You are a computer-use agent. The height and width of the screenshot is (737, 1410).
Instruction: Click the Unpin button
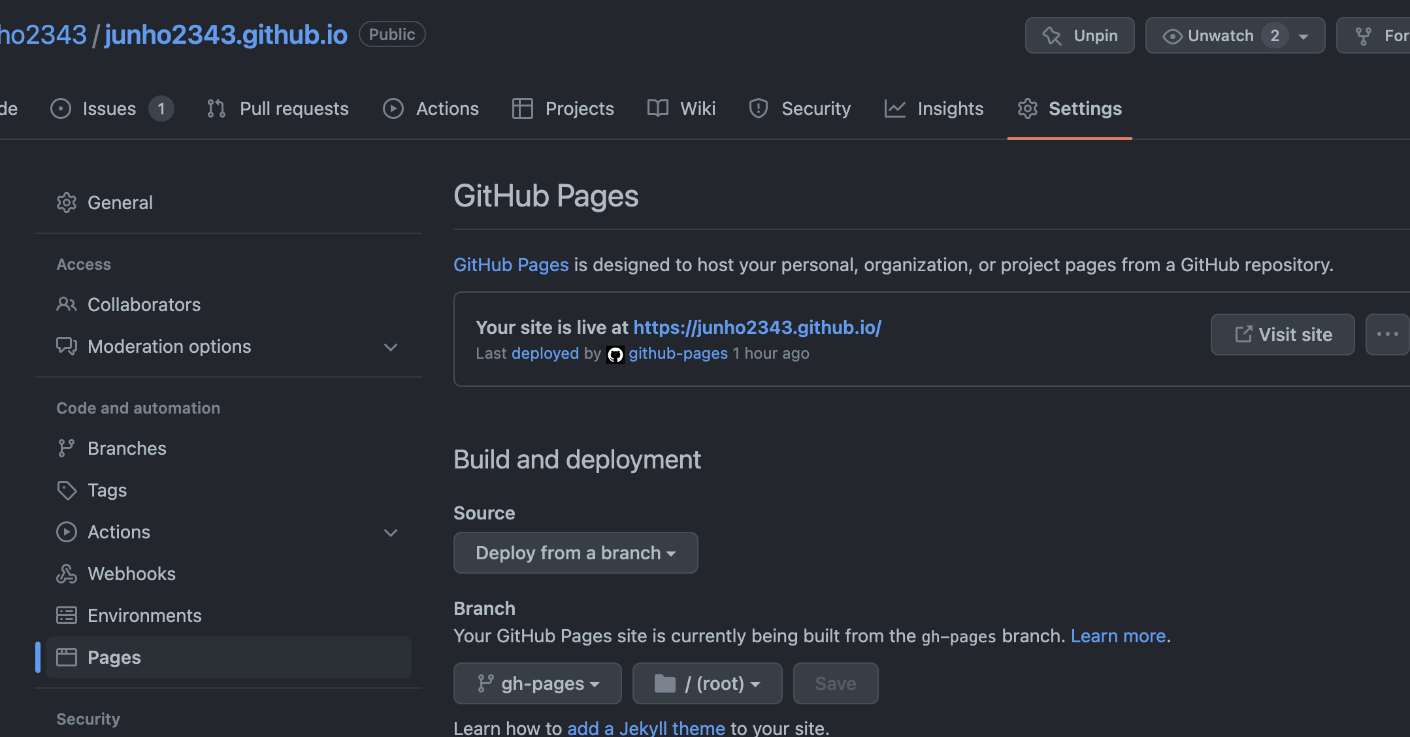coord(1079,35)
